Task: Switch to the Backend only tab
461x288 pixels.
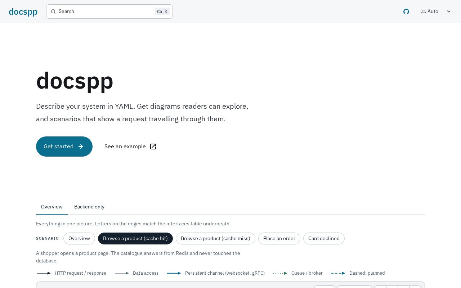Action: pyautogui.click(x=89, y=207)
